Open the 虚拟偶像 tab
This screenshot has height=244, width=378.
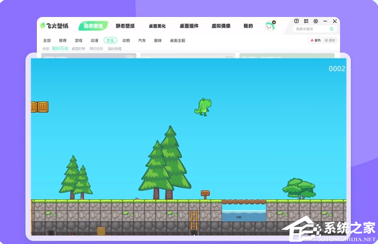pyautogui.click(x=220, y=26)
